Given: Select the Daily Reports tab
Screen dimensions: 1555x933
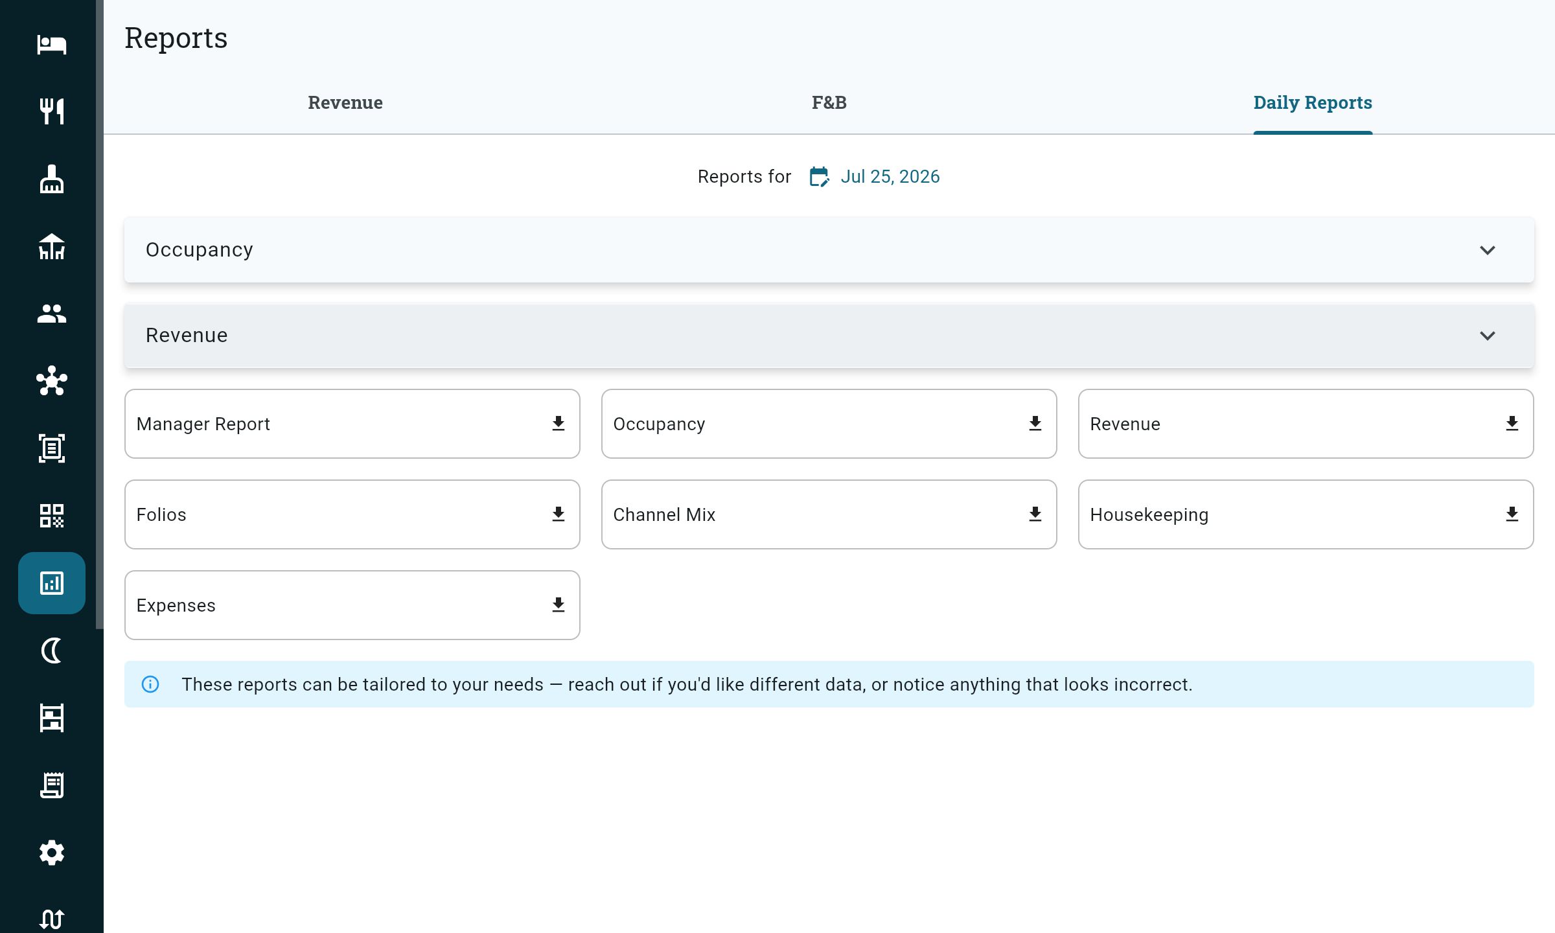Looking at the screenshot, I should pyautogui.click(x=1313, y=102).
